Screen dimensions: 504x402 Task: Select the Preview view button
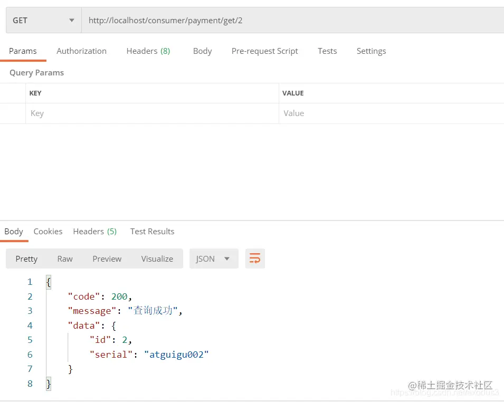point(107,259)
